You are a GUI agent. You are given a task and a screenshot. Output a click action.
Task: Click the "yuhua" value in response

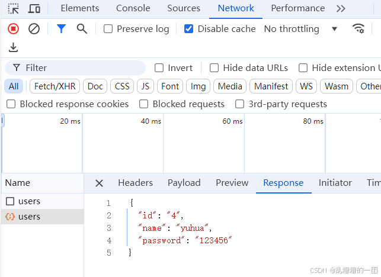coord(192,228)
